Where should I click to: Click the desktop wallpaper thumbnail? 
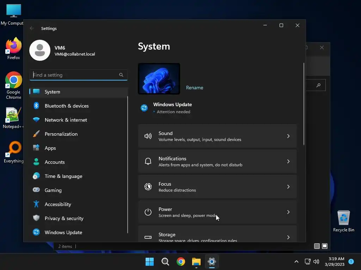click(159, 79)
